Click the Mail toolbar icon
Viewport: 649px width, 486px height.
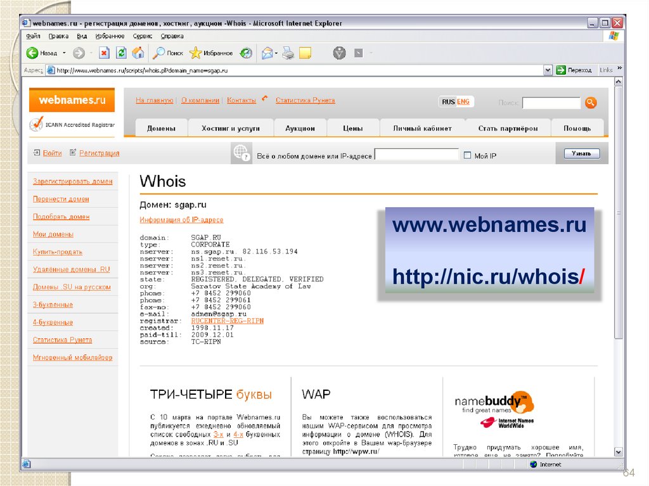click(x=267, y=53)
